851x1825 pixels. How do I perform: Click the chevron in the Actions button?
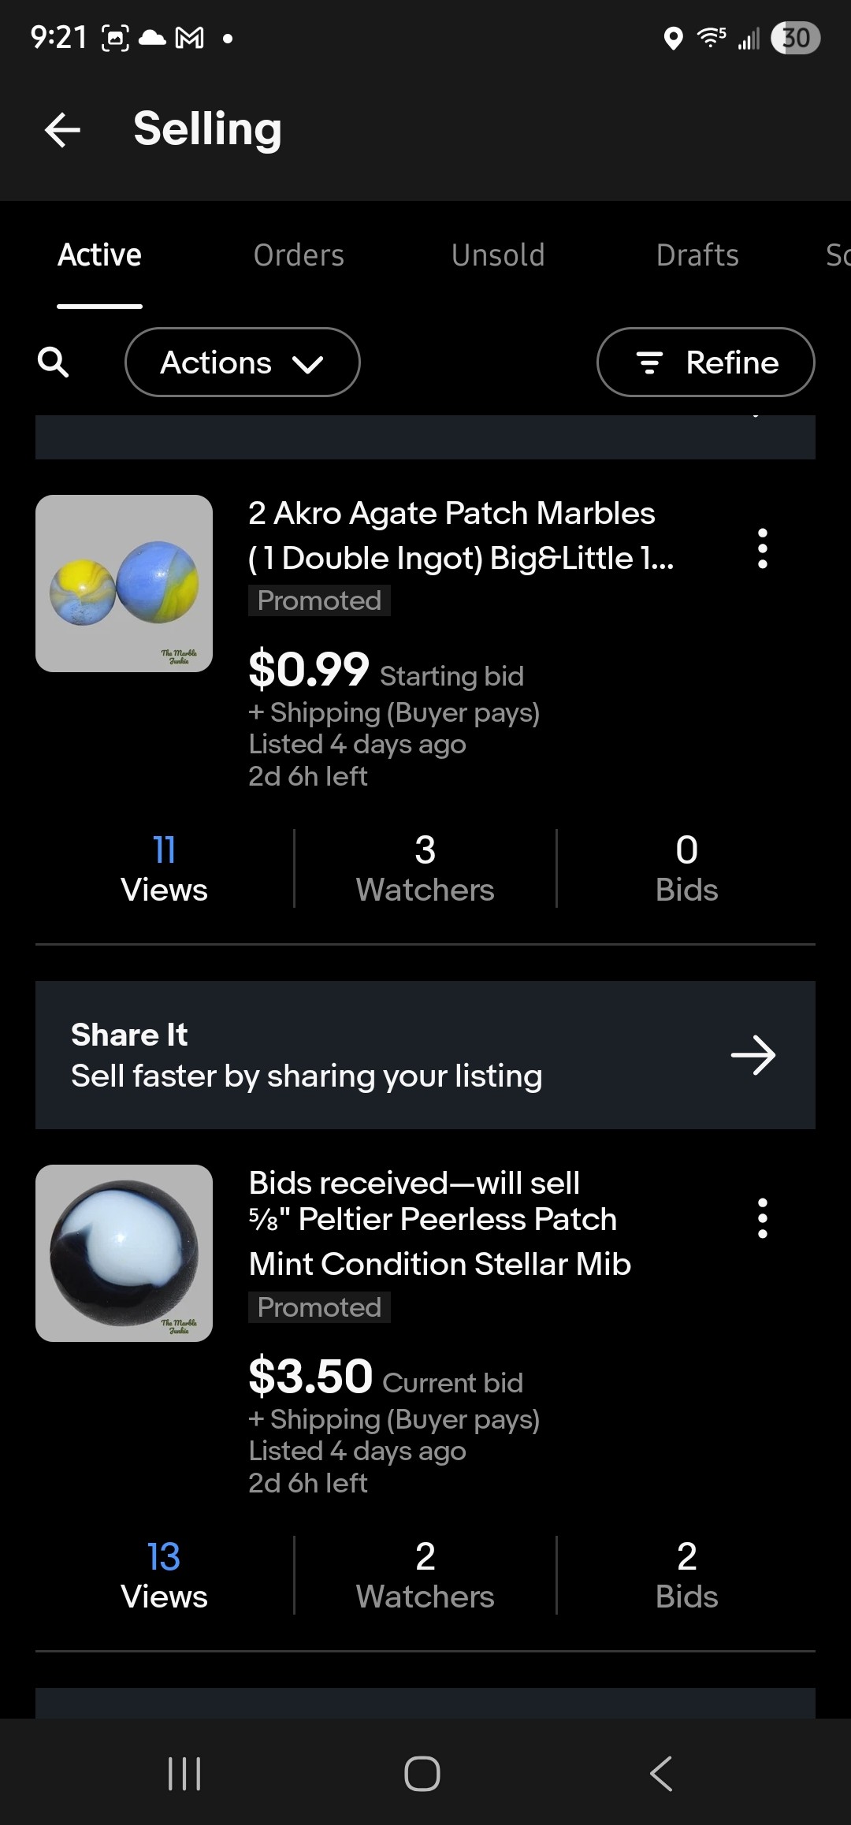click(307, 364)
